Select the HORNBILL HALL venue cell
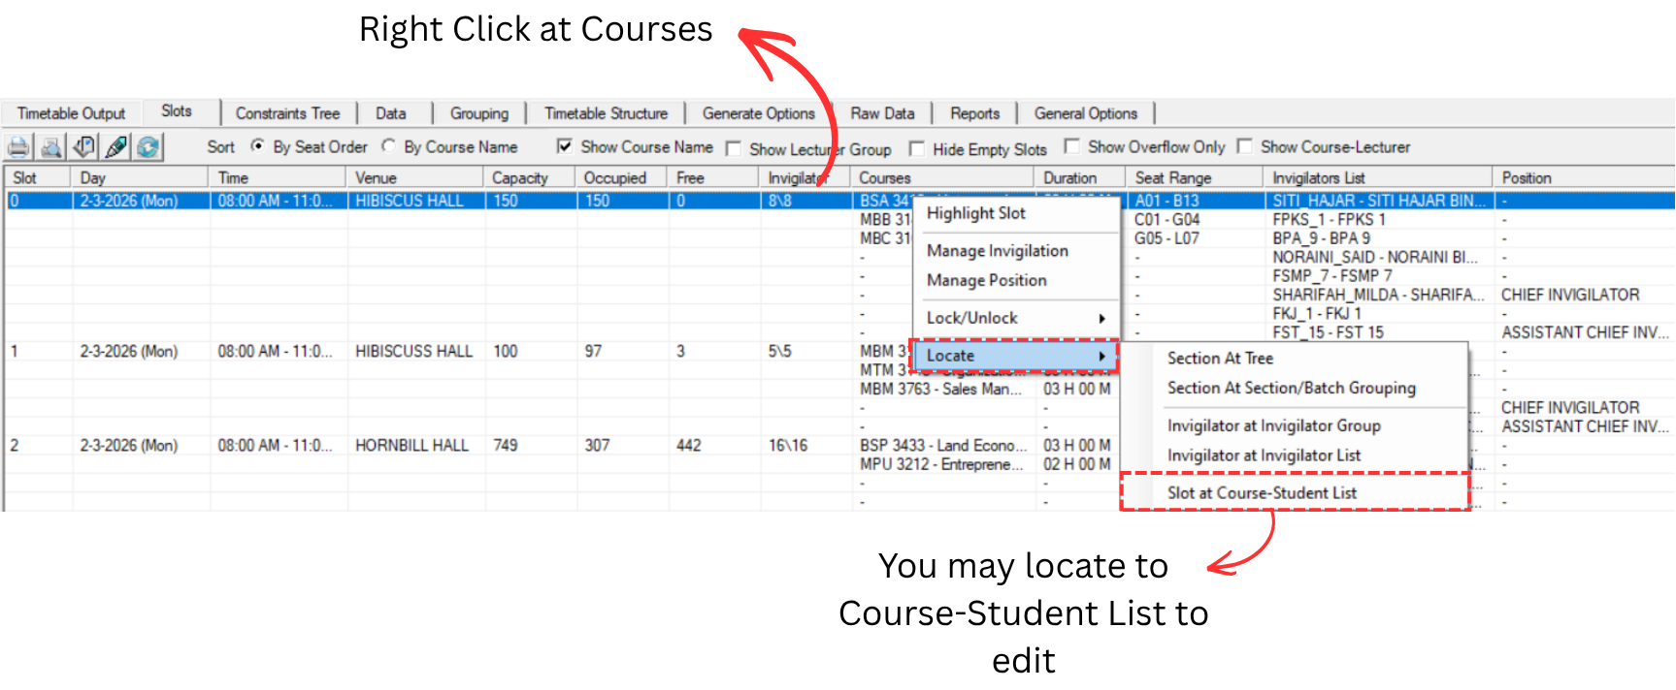1676x690 pixels. [x=416, y=445]
